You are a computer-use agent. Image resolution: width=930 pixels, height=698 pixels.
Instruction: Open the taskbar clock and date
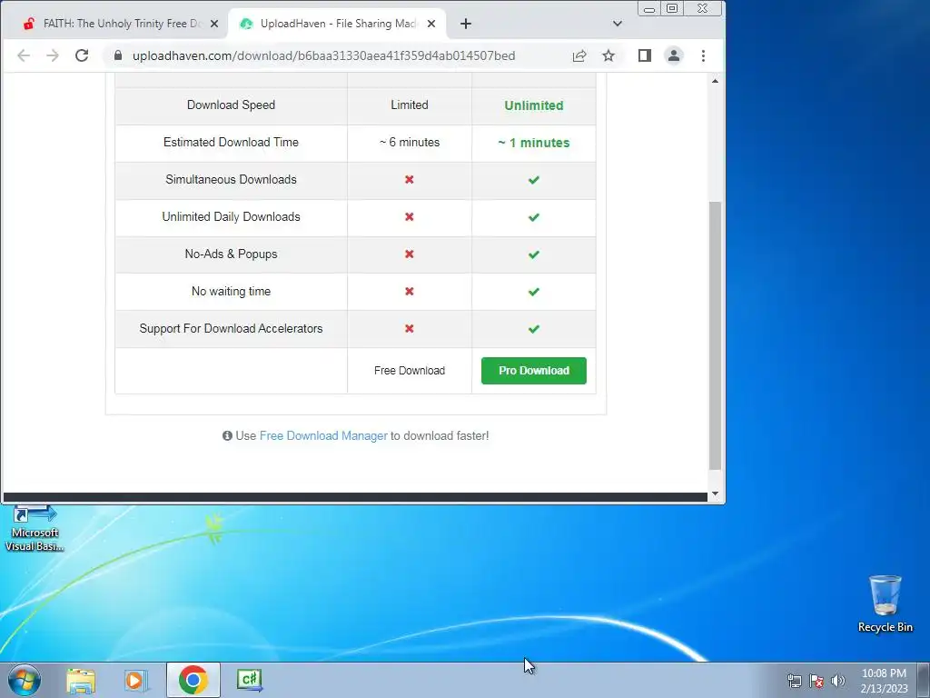coord(884,681)
